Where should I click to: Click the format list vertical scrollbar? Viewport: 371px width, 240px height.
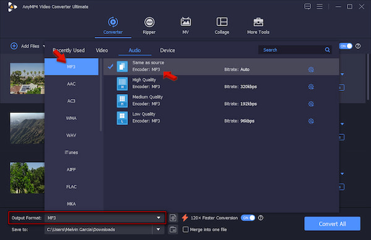pos(101,95)
